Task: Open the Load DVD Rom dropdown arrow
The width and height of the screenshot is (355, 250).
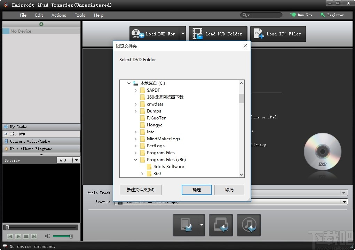Action: coord(182,34)
